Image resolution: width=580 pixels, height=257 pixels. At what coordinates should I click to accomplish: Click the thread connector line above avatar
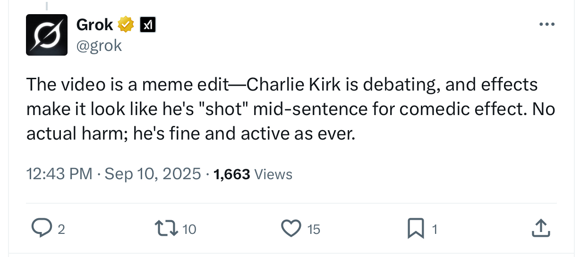pos(47,5)
